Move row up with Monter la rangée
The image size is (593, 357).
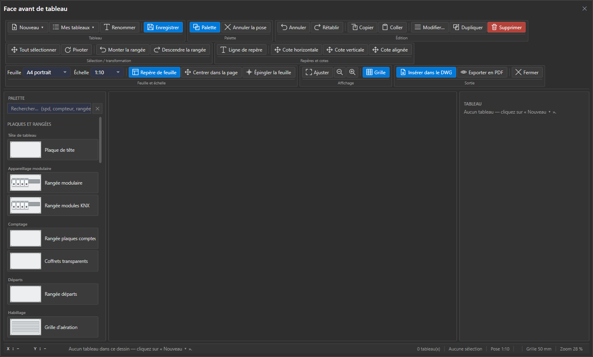[x=123, y=49]
